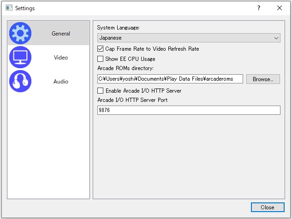Focus the Arcade ROMs directory path field
The width and height of the screenshot is (292, 219).
[x=170, y=79]
